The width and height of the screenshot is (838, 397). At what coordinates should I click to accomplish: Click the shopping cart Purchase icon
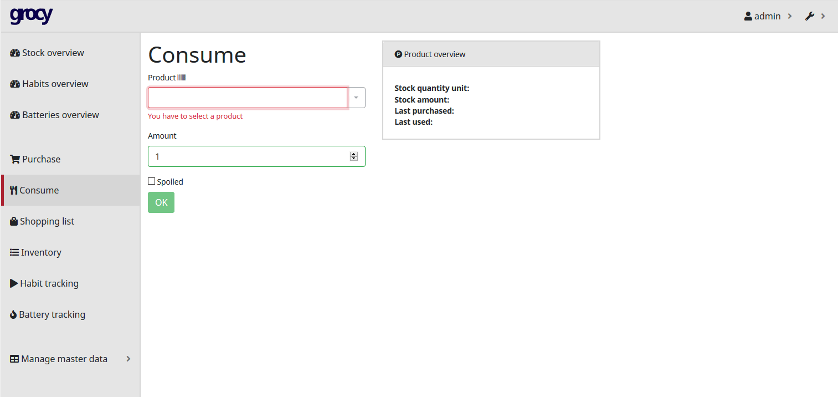click(15, 159)
